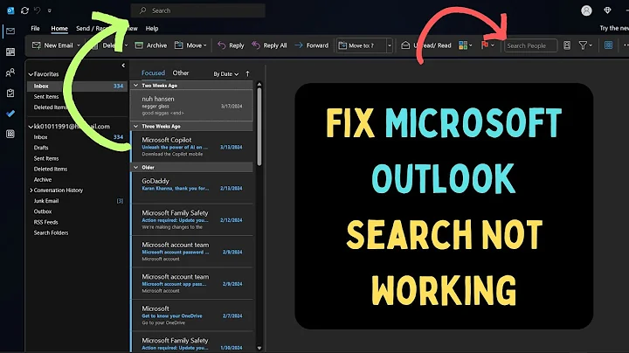Open the account profile avatar
629x353 pixels.
click(586, 10)
